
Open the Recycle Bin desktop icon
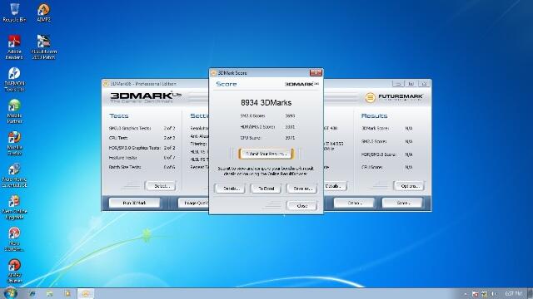click(14, 12)
